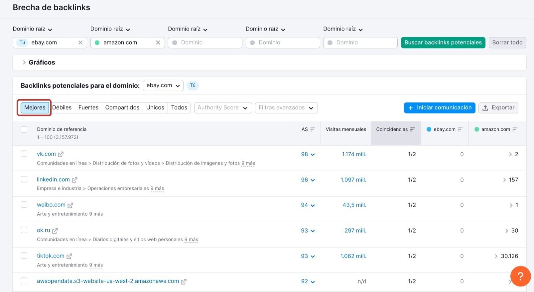Expand AS 93 details for ok.ru

(308, 231)
